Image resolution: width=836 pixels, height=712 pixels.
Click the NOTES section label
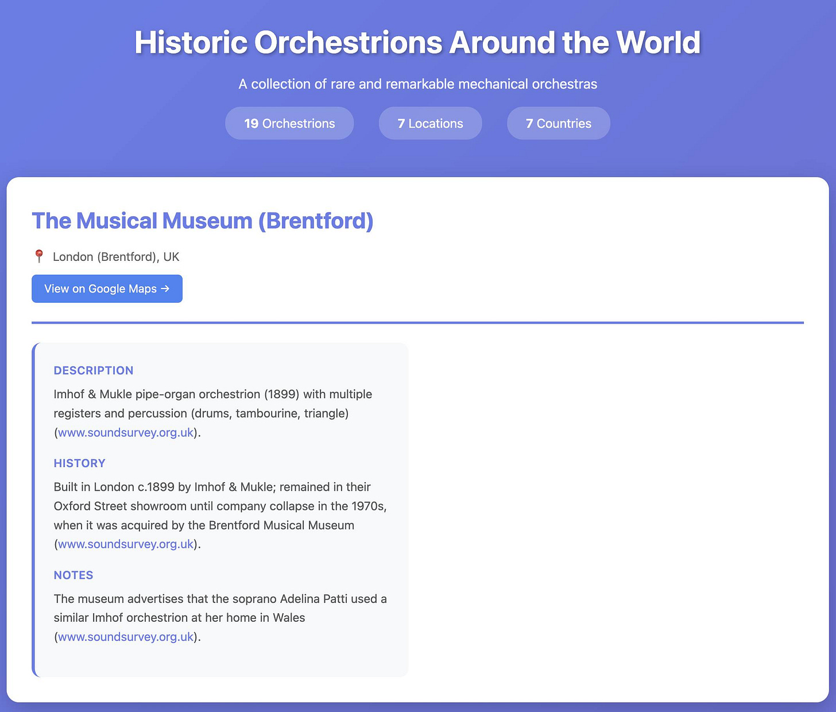[73, 575]
